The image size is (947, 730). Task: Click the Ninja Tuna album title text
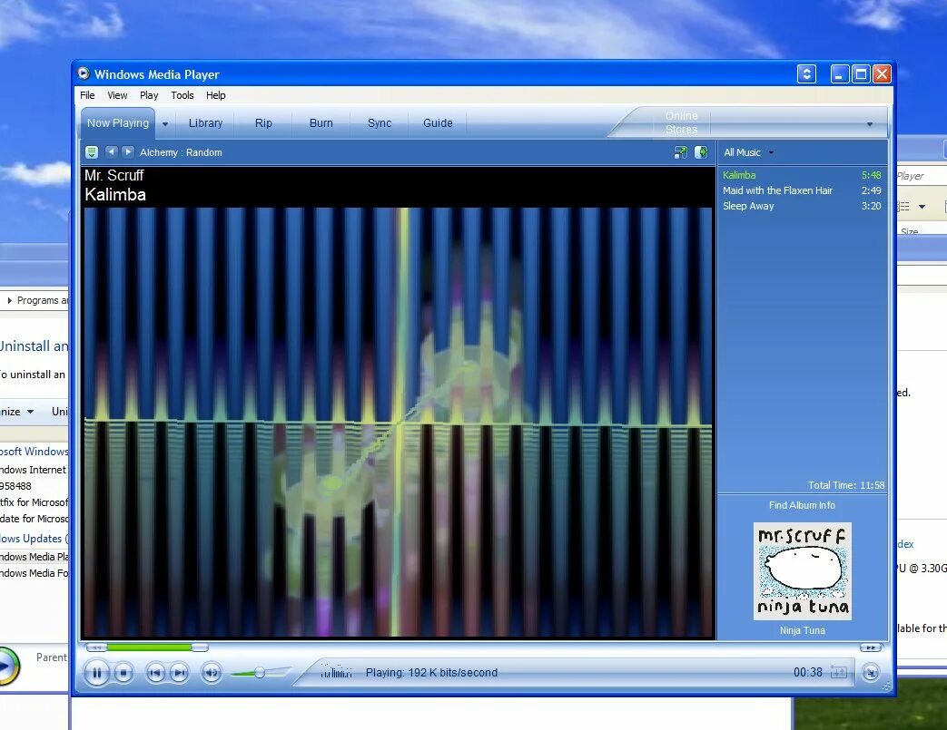point(802,630)
